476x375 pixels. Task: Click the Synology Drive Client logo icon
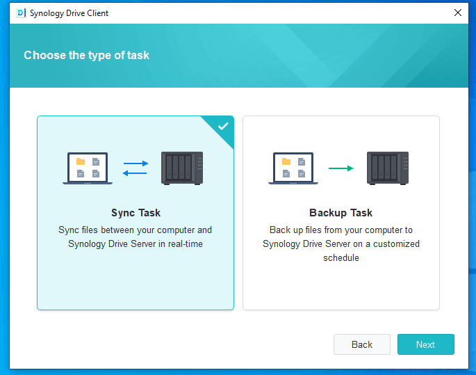tap(21, 13)
